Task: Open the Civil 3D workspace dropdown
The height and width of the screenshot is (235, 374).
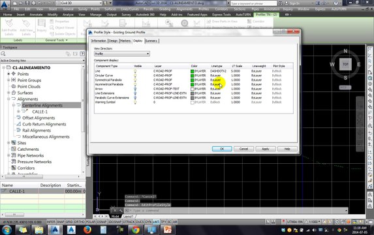Action: pos(79,3)
